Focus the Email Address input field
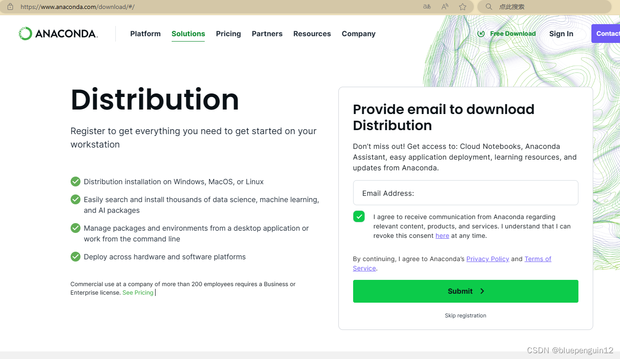The height and width of the screenshot is (359, 620). [466, 193]
